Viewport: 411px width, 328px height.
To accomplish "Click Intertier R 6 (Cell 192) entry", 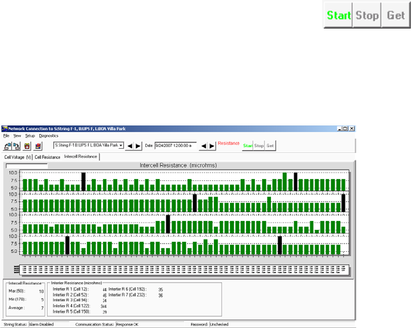I will pos(136,289).
